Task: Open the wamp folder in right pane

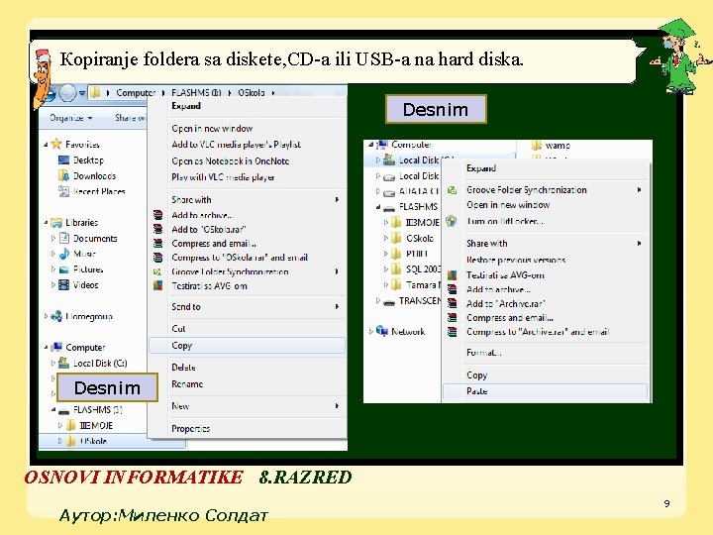Action: coord(552,146)
